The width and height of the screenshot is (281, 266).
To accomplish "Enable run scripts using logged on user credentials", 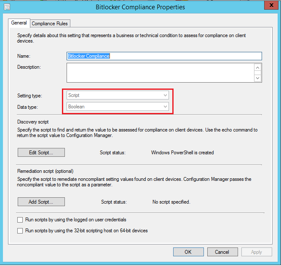I will click(20, 220).
